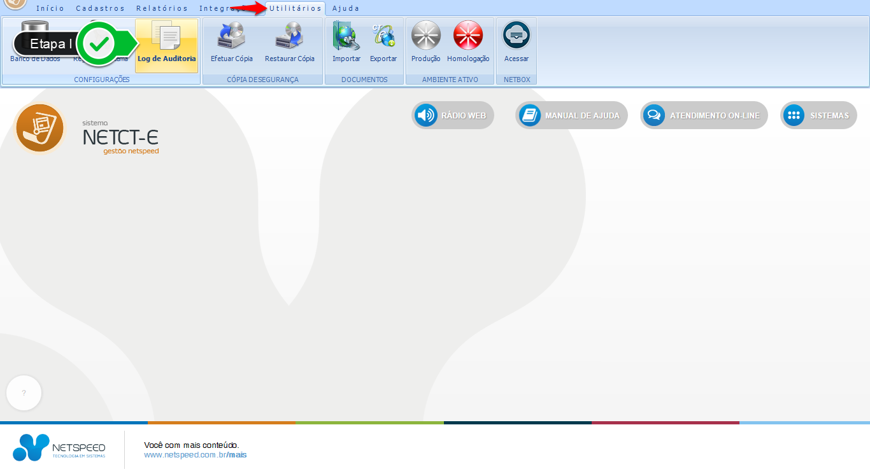Open Netbox via Acessar icon
The image size is (870, 474).
517,43
